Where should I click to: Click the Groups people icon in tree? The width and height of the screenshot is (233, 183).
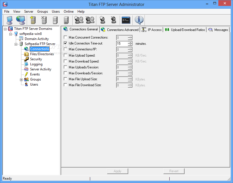(26, 79)
